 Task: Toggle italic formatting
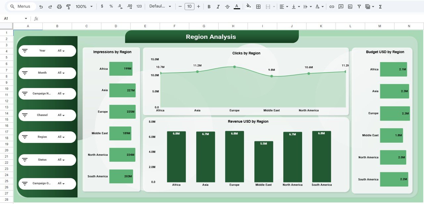click(x=218, y=6)
